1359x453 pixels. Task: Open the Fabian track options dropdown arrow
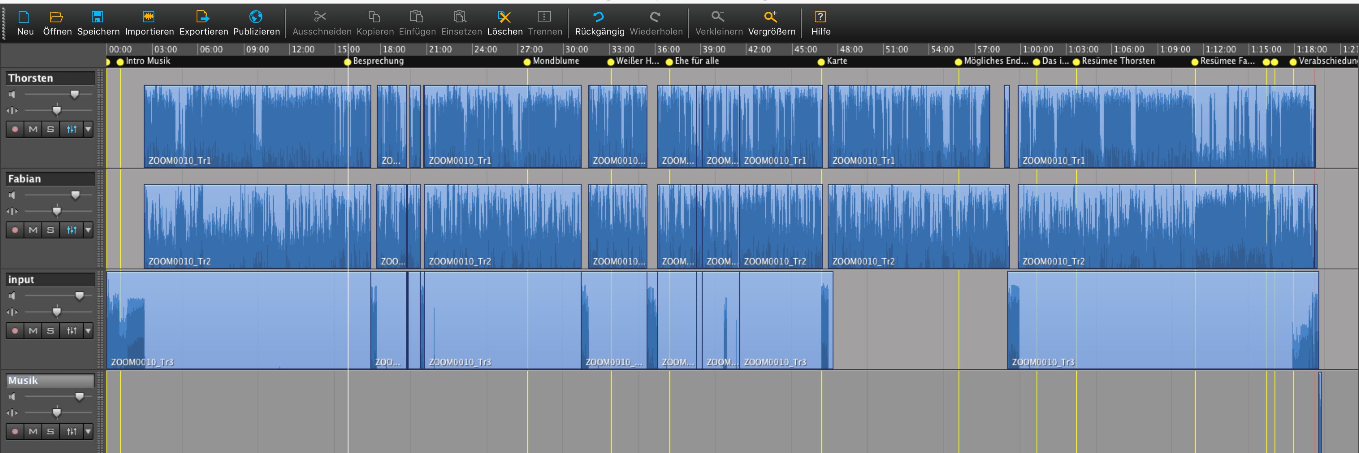[x=88, y=230]
